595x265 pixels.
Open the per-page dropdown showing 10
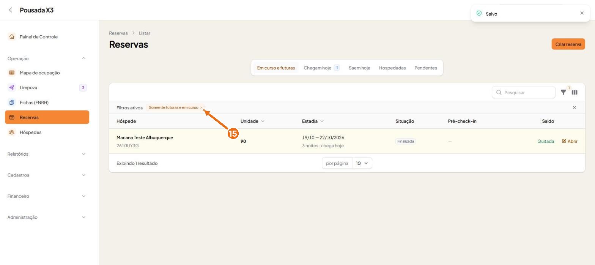pyautogui.click(x=362, y=163)
